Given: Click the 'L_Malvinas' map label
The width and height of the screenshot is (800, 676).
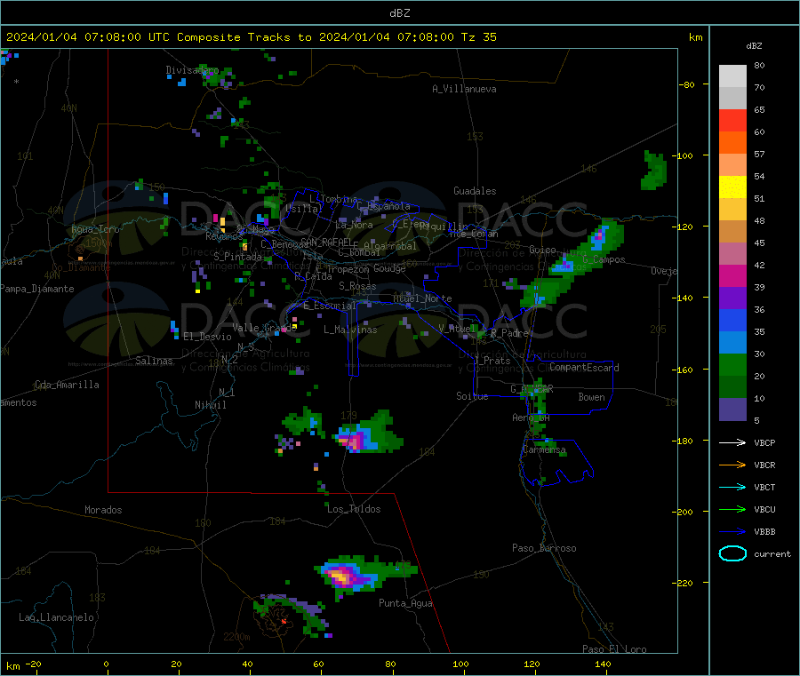Looking at the screenshot, I should click(x=350, y=330).
